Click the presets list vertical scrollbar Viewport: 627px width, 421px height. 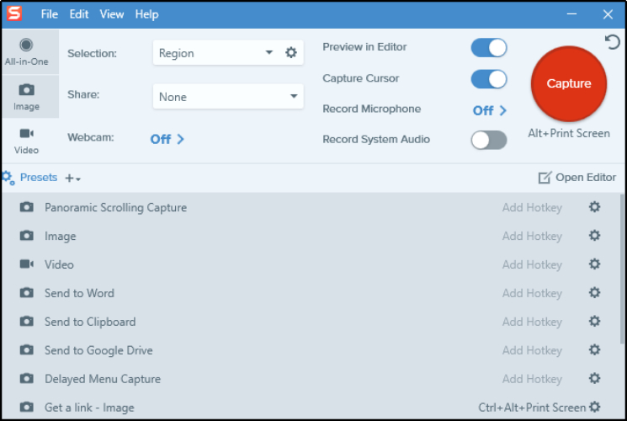622,253
